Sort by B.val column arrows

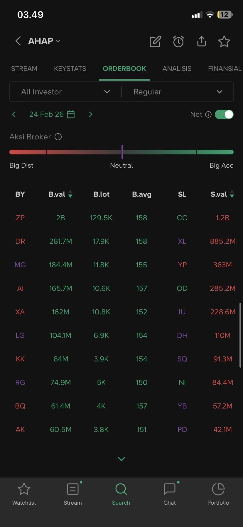tap(70, 194)
